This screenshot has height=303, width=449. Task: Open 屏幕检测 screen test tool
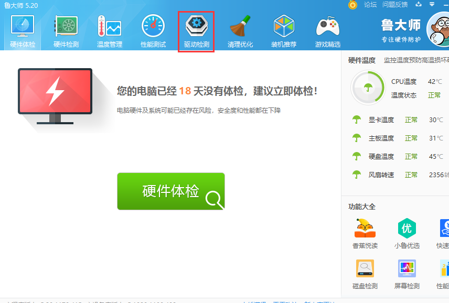point(407,274)
